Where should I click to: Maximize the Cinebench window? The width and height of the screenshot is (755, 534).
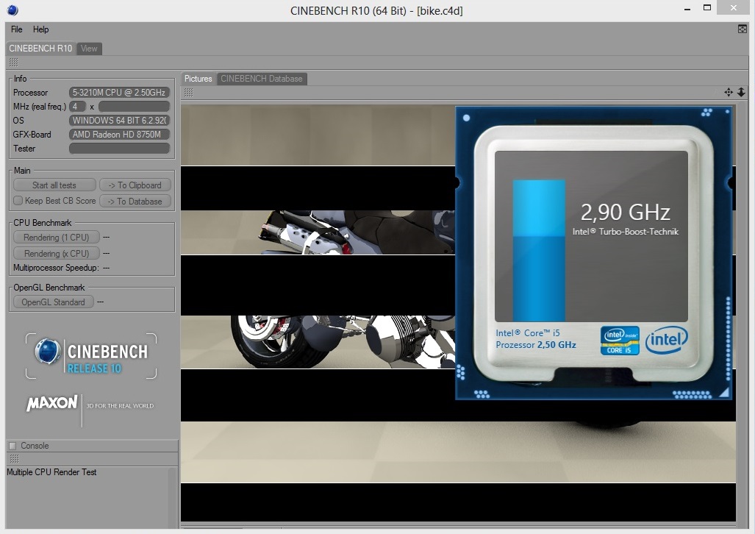[707, 7]
